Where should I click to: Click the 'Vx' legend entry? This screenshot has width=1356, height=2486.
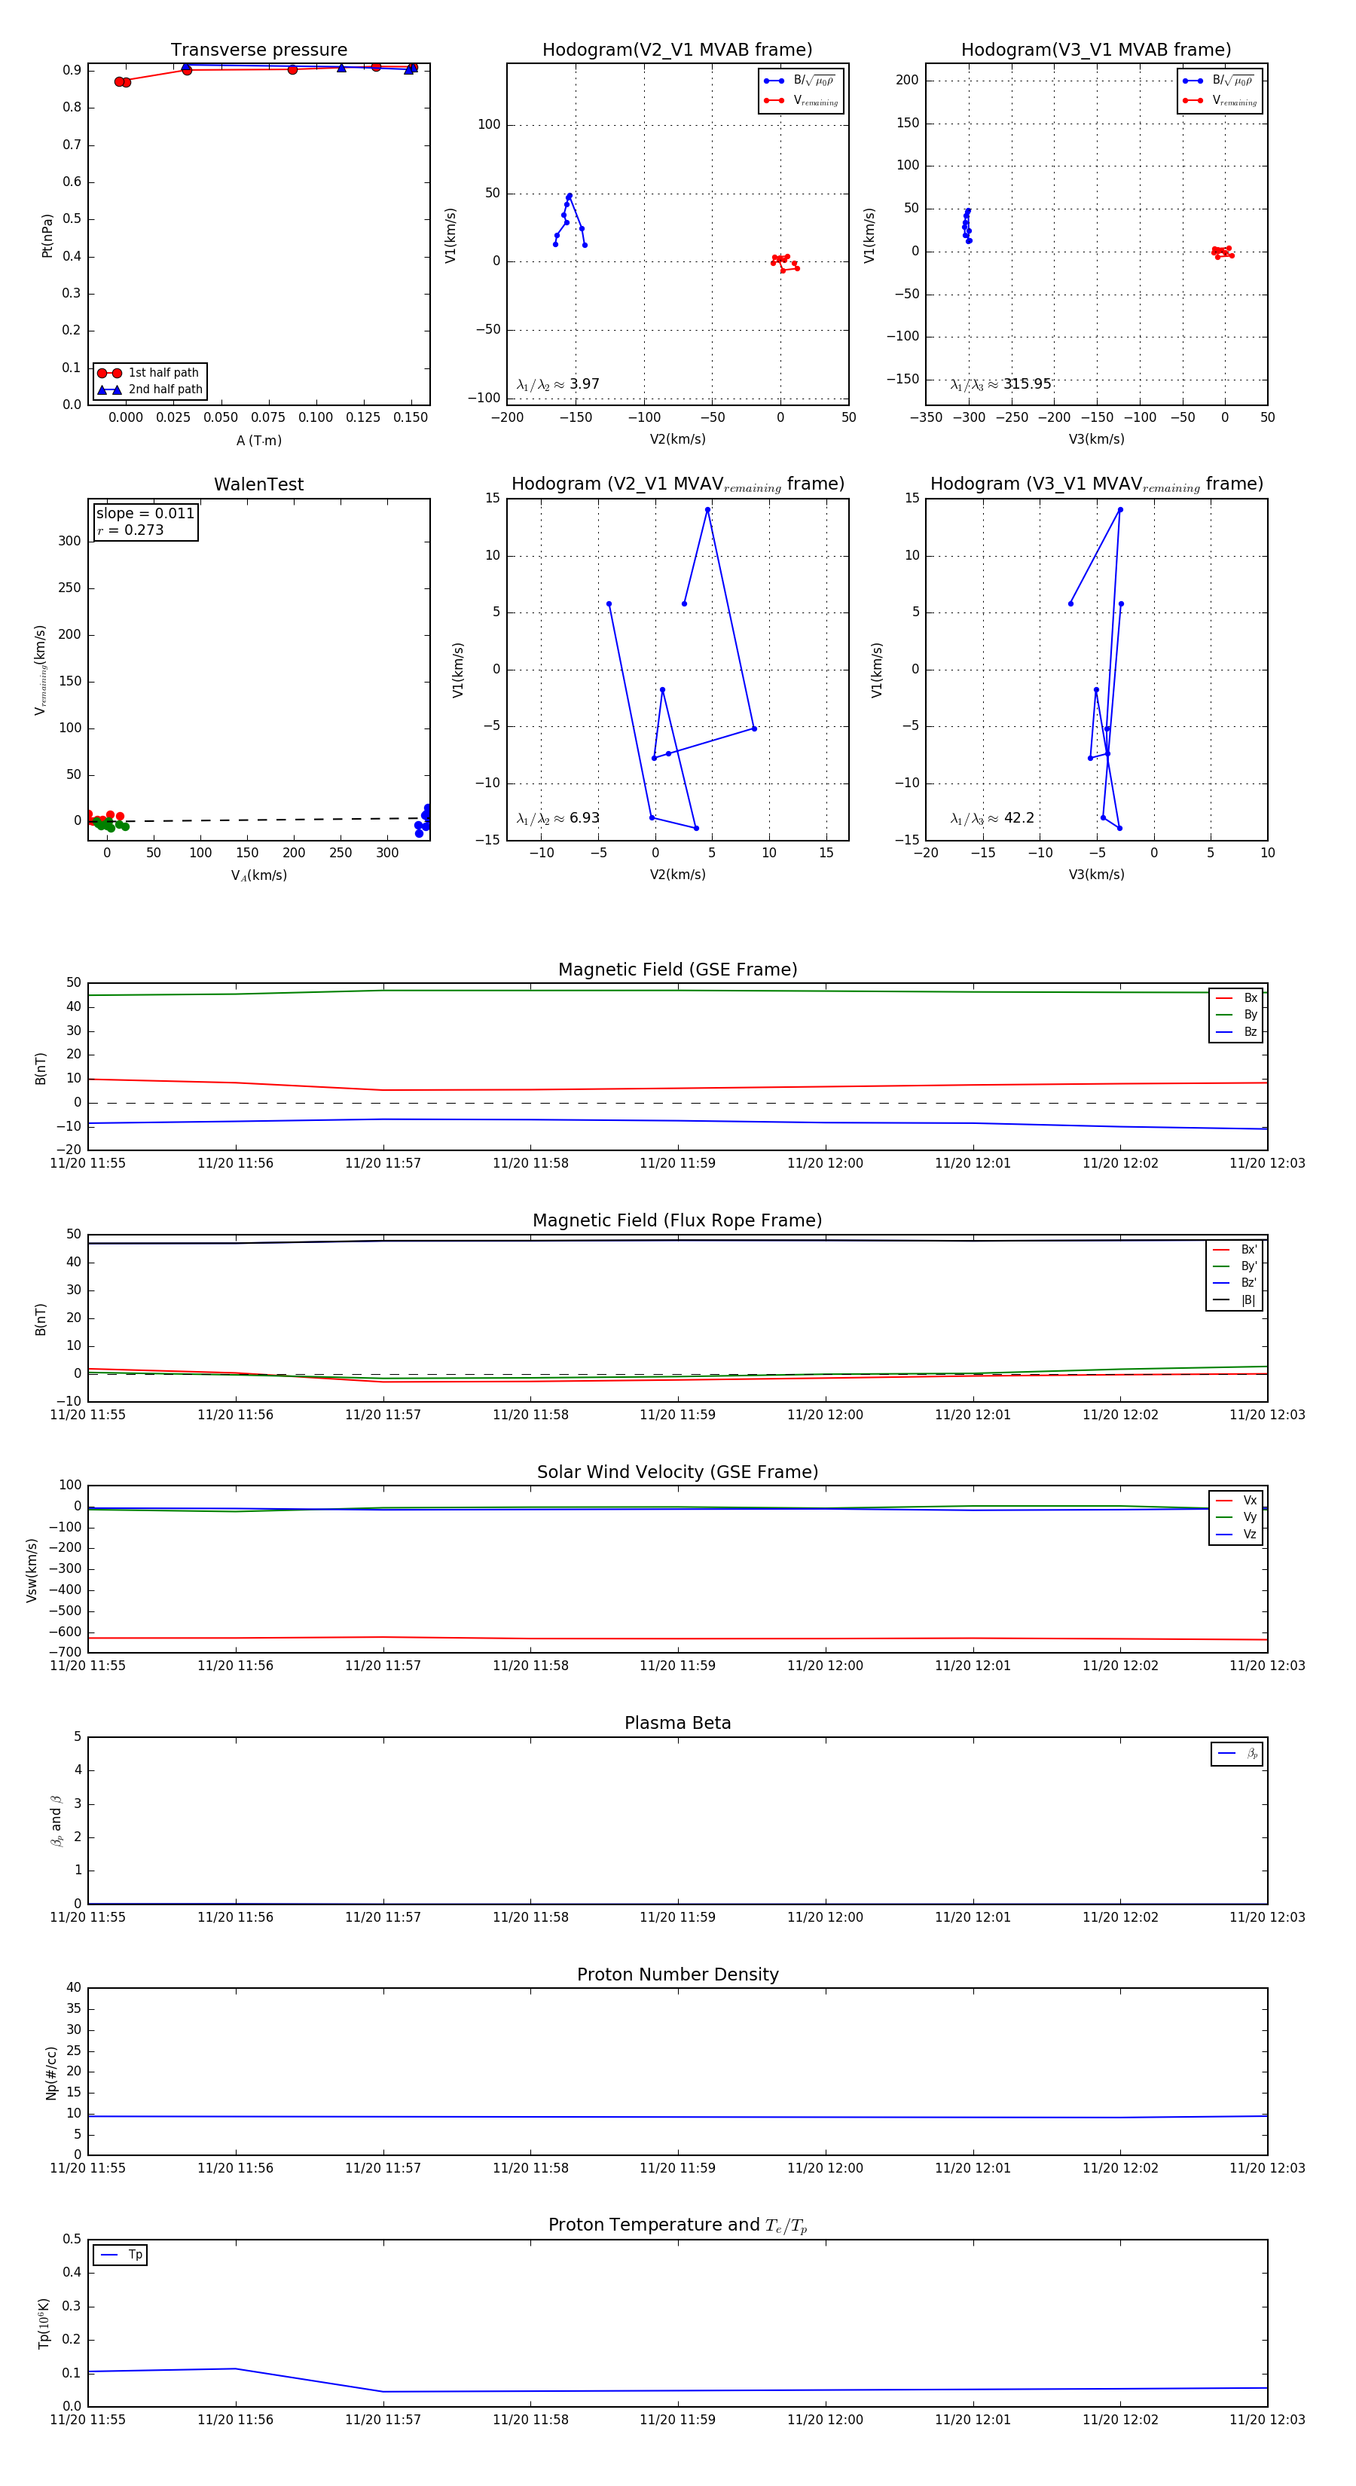click(1236, 1501)
